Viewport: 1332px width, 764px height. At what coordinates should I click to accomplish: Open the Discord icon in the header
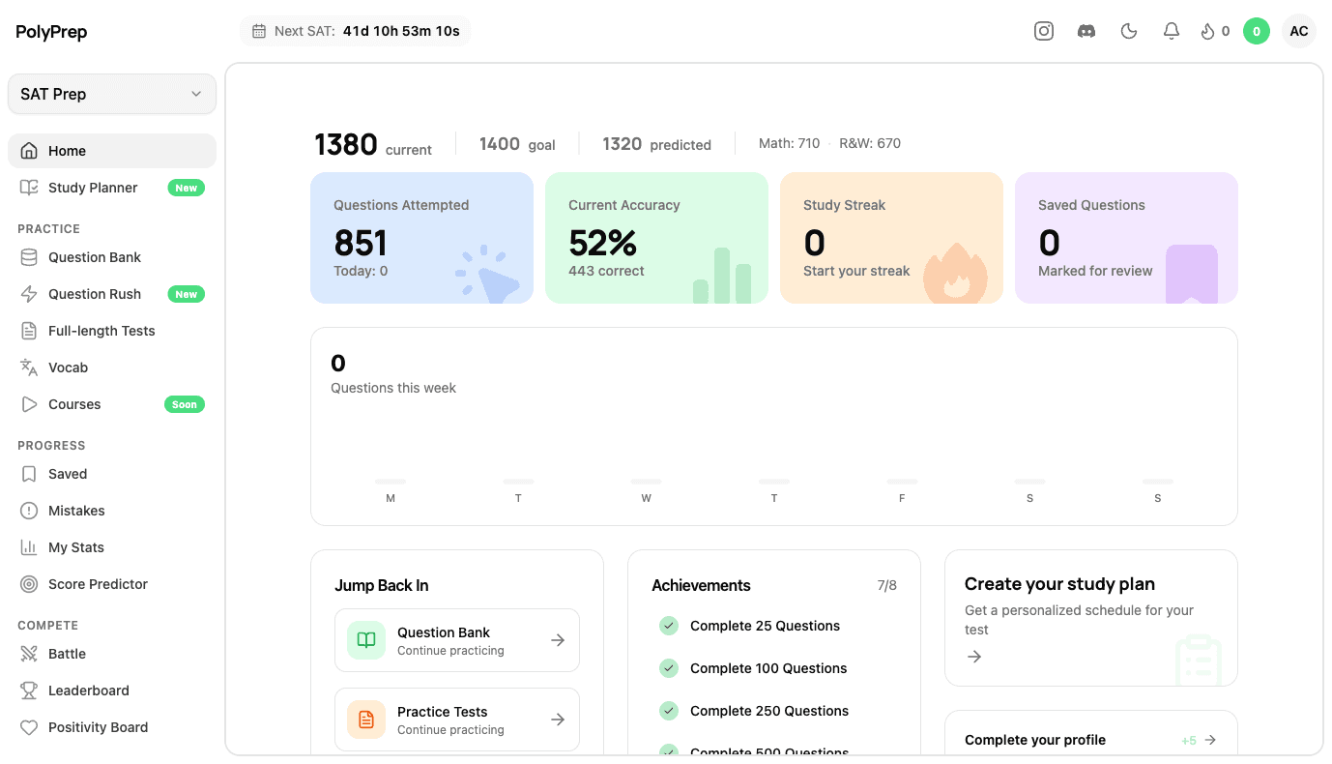pyautogui.click(x=1086, y=30)
